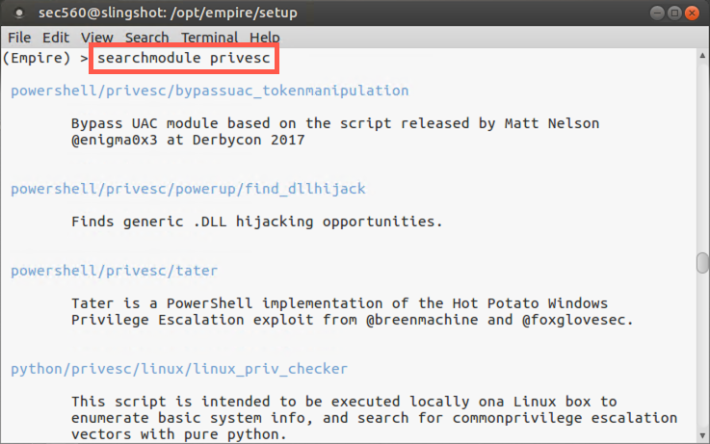Click the powerup/find_dllhijack module path
Viewport: 710px width, 444px height.
coord(188,188)
